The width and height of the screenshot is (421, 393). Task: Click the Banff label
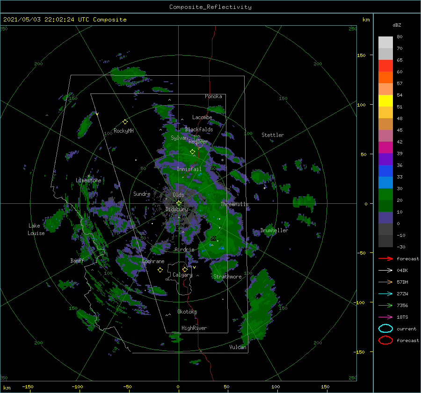click(x=77, y=261)
